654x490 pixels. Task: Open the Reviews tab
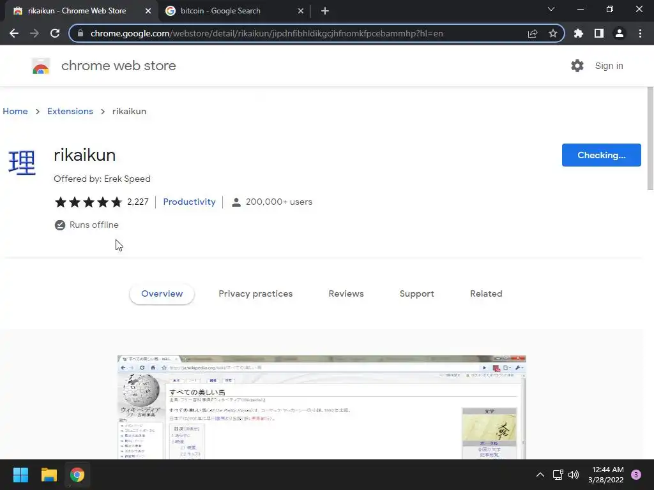(346, 293)
